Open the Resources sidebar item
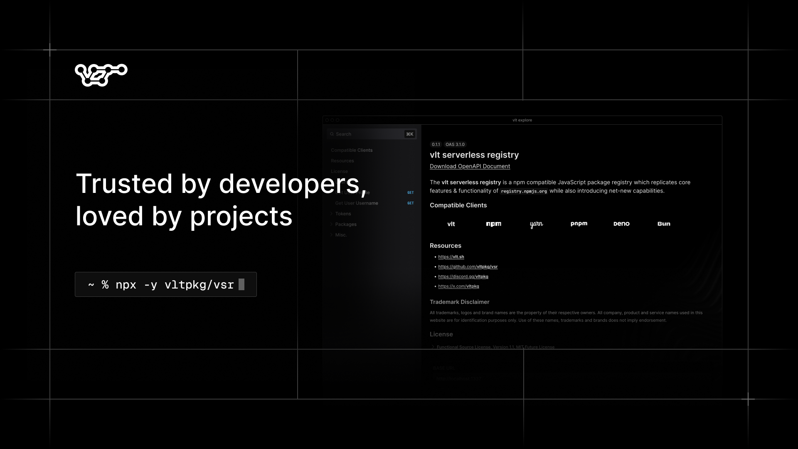The image size is (798, 449). tap(342, 160)
